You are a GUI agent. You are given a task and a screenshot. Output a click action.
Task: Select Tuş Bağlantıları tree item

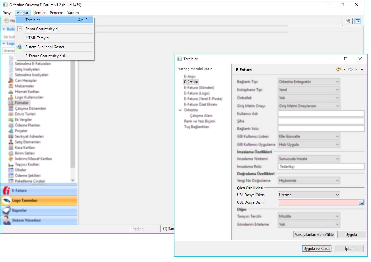[x=197, y=127]
